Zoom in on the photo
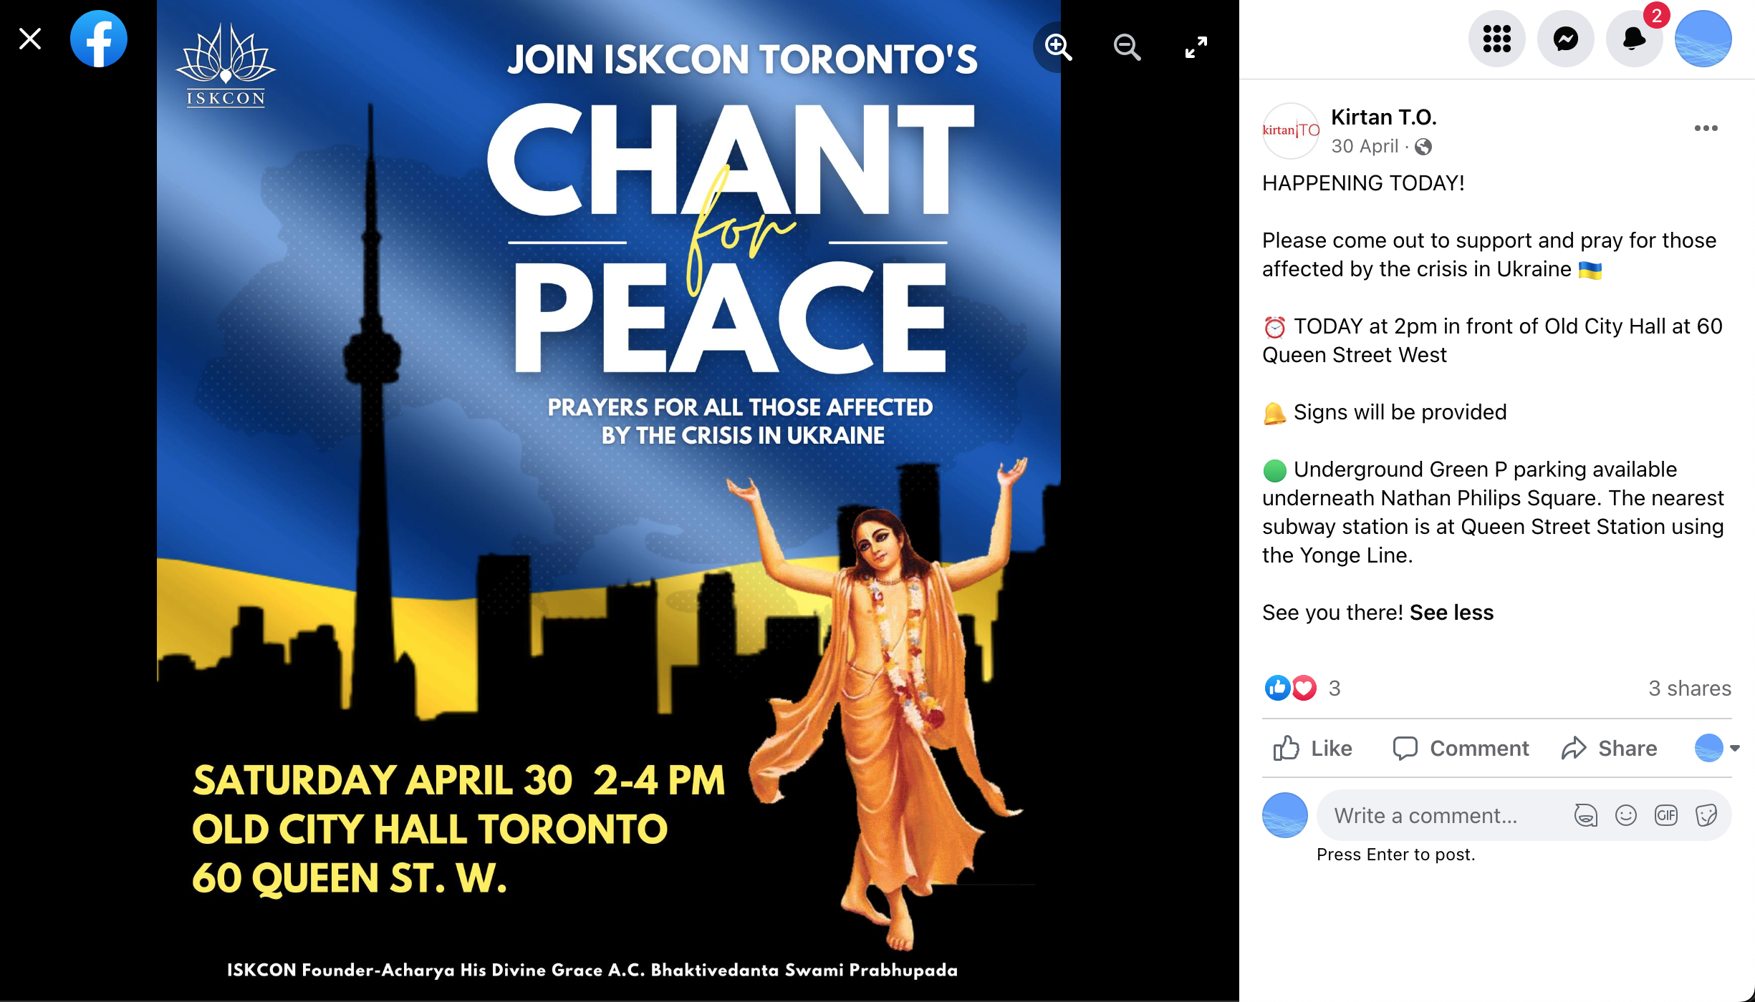 1058,47
